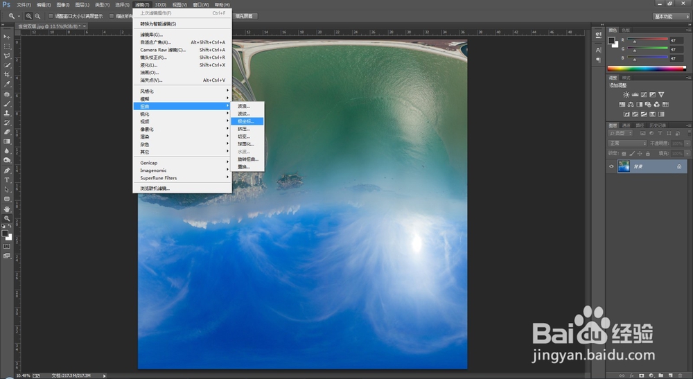Select the Blur tool

tap(7, 151)
